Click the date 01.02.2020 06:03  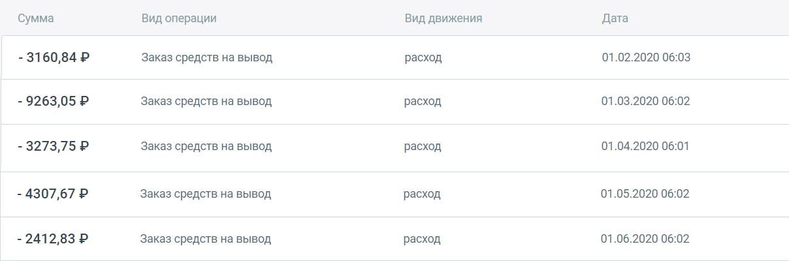pyautogui.click(x=646, y=57)
